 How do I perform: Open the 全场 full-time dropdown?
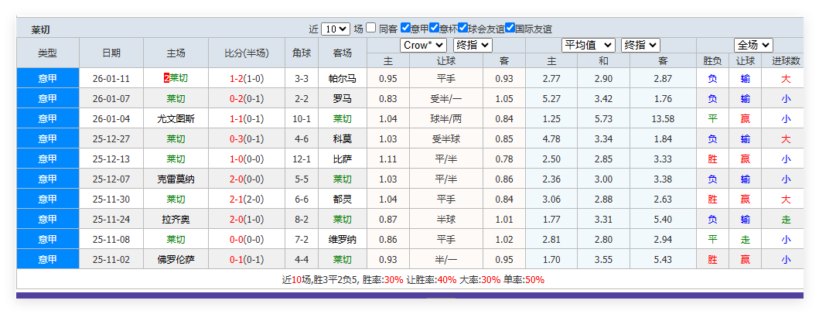pyautogui.click(x=753, y=46)
